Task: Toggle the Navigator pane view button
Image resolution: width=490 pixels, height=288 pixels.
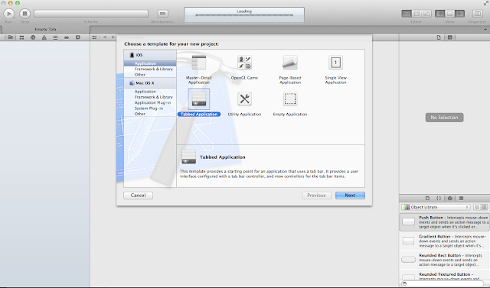Action: [x=439, y=14]
